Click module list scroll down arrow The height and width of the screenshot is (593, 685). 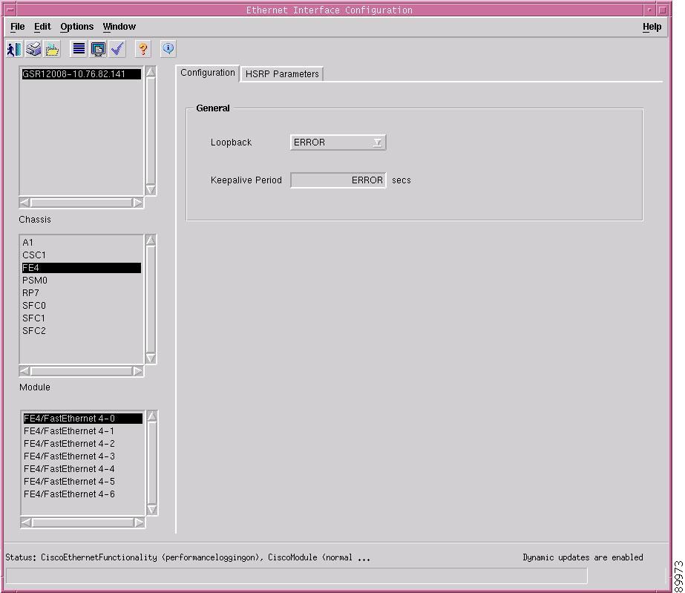151,358
